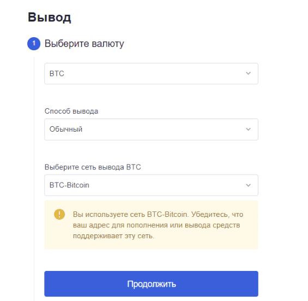Click the Вывод page heading
This screenshot has width=308, height=301.
[49, 17]
